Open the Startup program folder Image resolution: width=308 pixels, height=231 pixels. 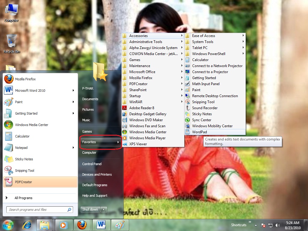tap(153, 96)
